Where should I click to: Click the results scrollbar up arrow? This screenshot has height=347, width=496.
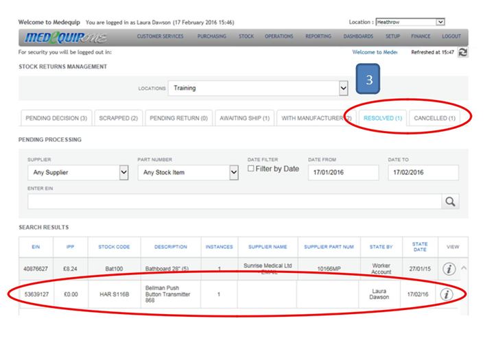click(464, 268)
